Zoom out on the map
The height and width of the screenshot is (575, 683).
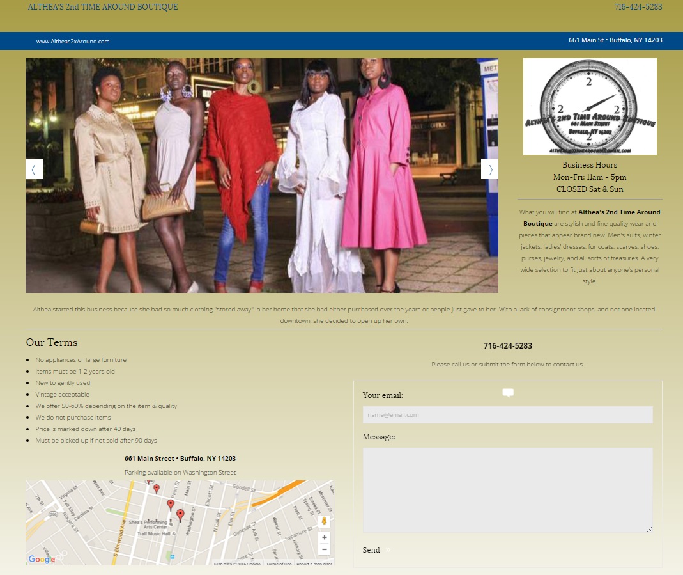click(324, 549)
